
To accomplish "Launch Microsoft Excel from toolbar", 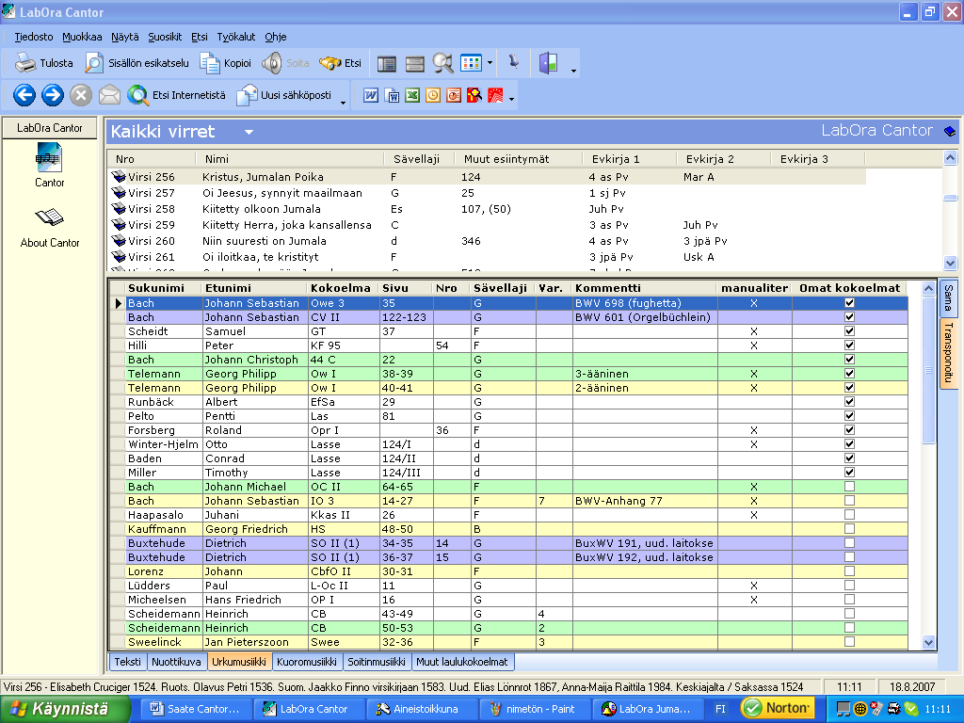I will [x=412, y=95].
